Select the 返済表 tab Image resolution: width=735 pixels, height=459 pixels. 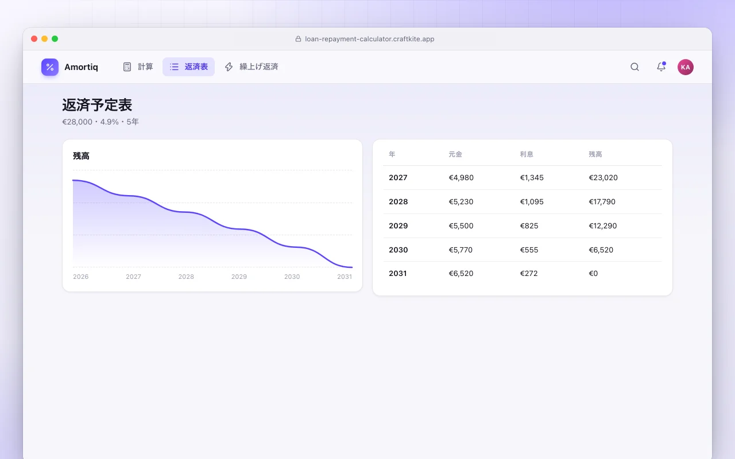(x=188, y=67)
